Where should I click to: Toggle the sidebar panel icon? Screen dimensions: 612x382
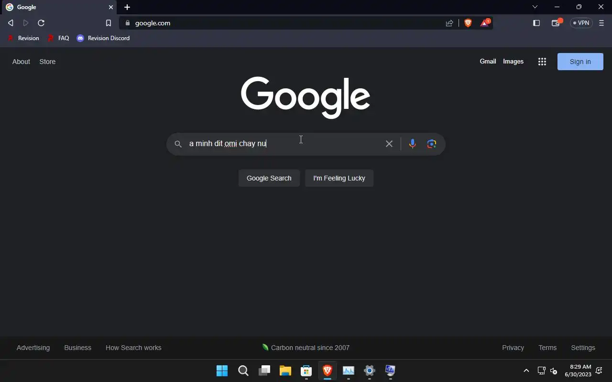536,23
